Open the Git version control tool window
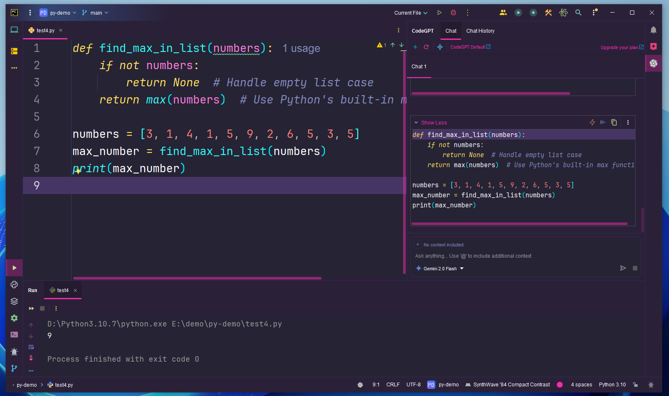Viewport: 669px width, 396px height. click(x=14, y=368)
